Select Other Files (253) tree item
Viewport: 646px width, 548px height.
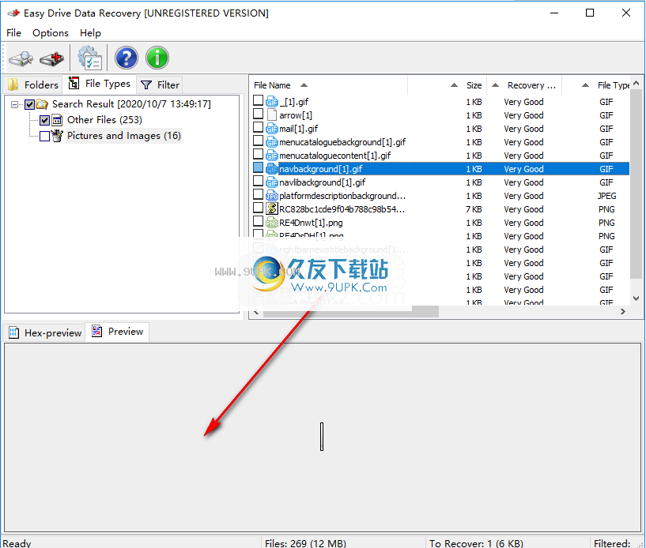click(x=104, y=120)
